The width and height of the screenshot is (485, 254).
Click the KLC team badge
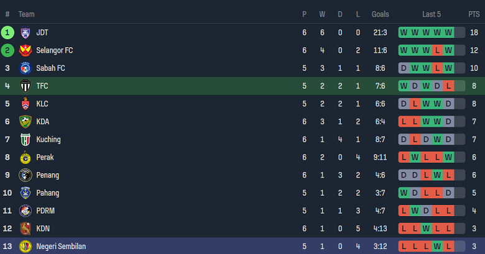pos(25,104)
